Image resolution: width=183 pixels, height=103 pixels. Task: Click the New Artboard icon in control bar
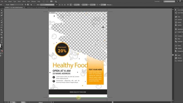31,5
